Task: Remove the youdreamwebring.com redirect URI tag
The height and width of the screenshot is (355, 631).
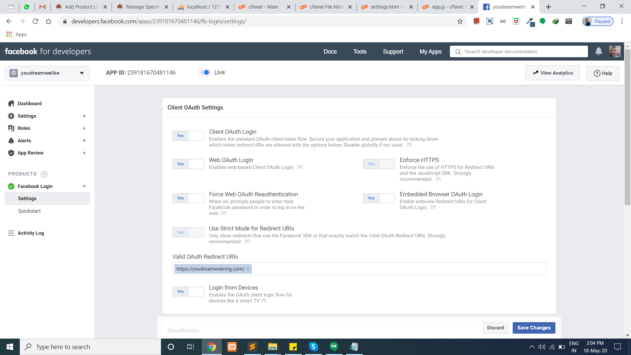Action: (x=248, y=269)
